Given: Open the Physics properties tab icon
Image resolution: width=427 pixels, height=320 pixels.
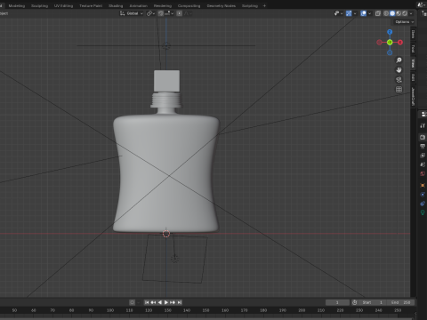Looking at the screenshot, I should tap(423, 195).
